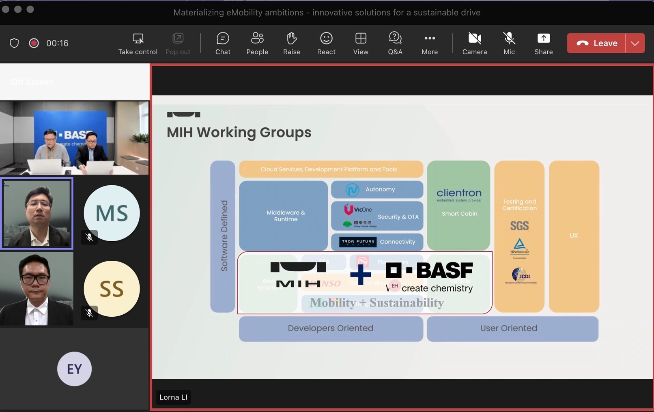Expand the Leave options dropdown arrow

635,43
